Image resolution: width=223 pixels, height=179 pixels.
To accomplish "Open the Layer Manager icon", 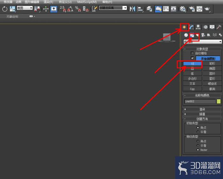I will 149,9.
